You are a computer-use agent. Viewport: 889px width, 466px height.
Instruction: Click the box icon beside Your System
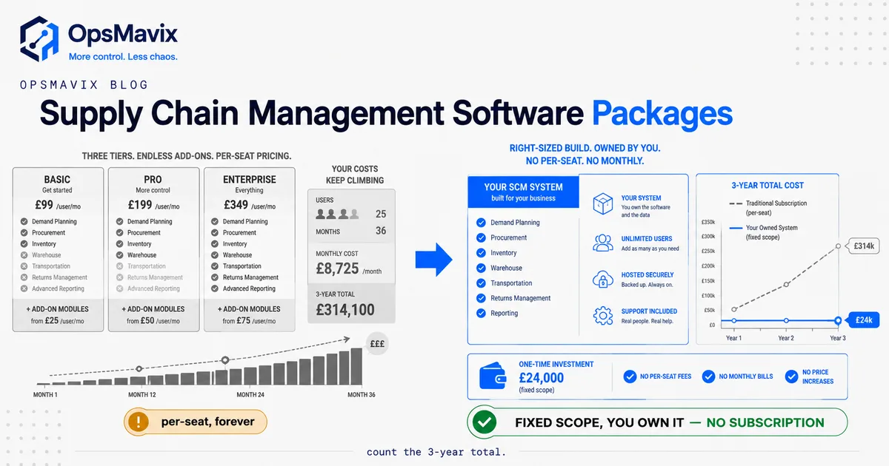tap(603, 204)
